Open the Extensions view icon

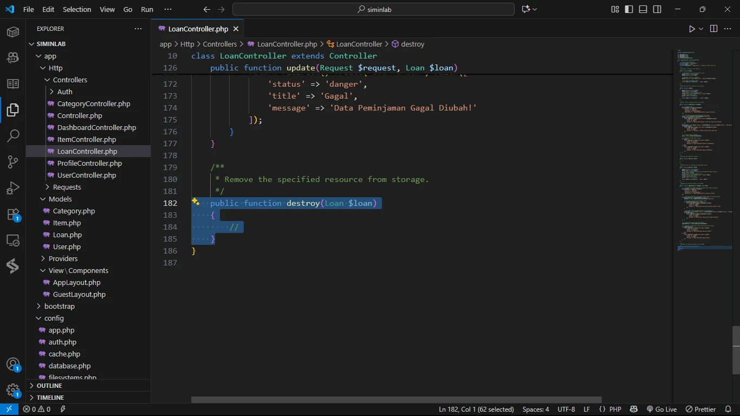(x=13, y=214)
